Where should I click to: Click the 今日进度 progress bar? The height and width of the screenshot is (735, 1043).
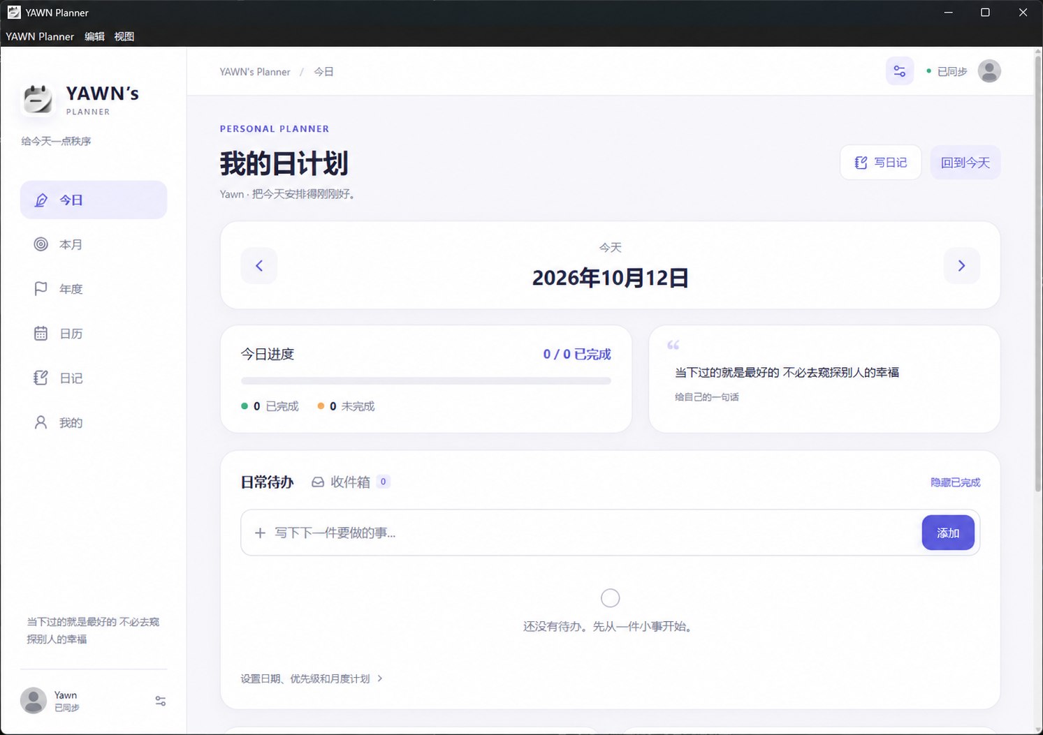click(426, 381)
